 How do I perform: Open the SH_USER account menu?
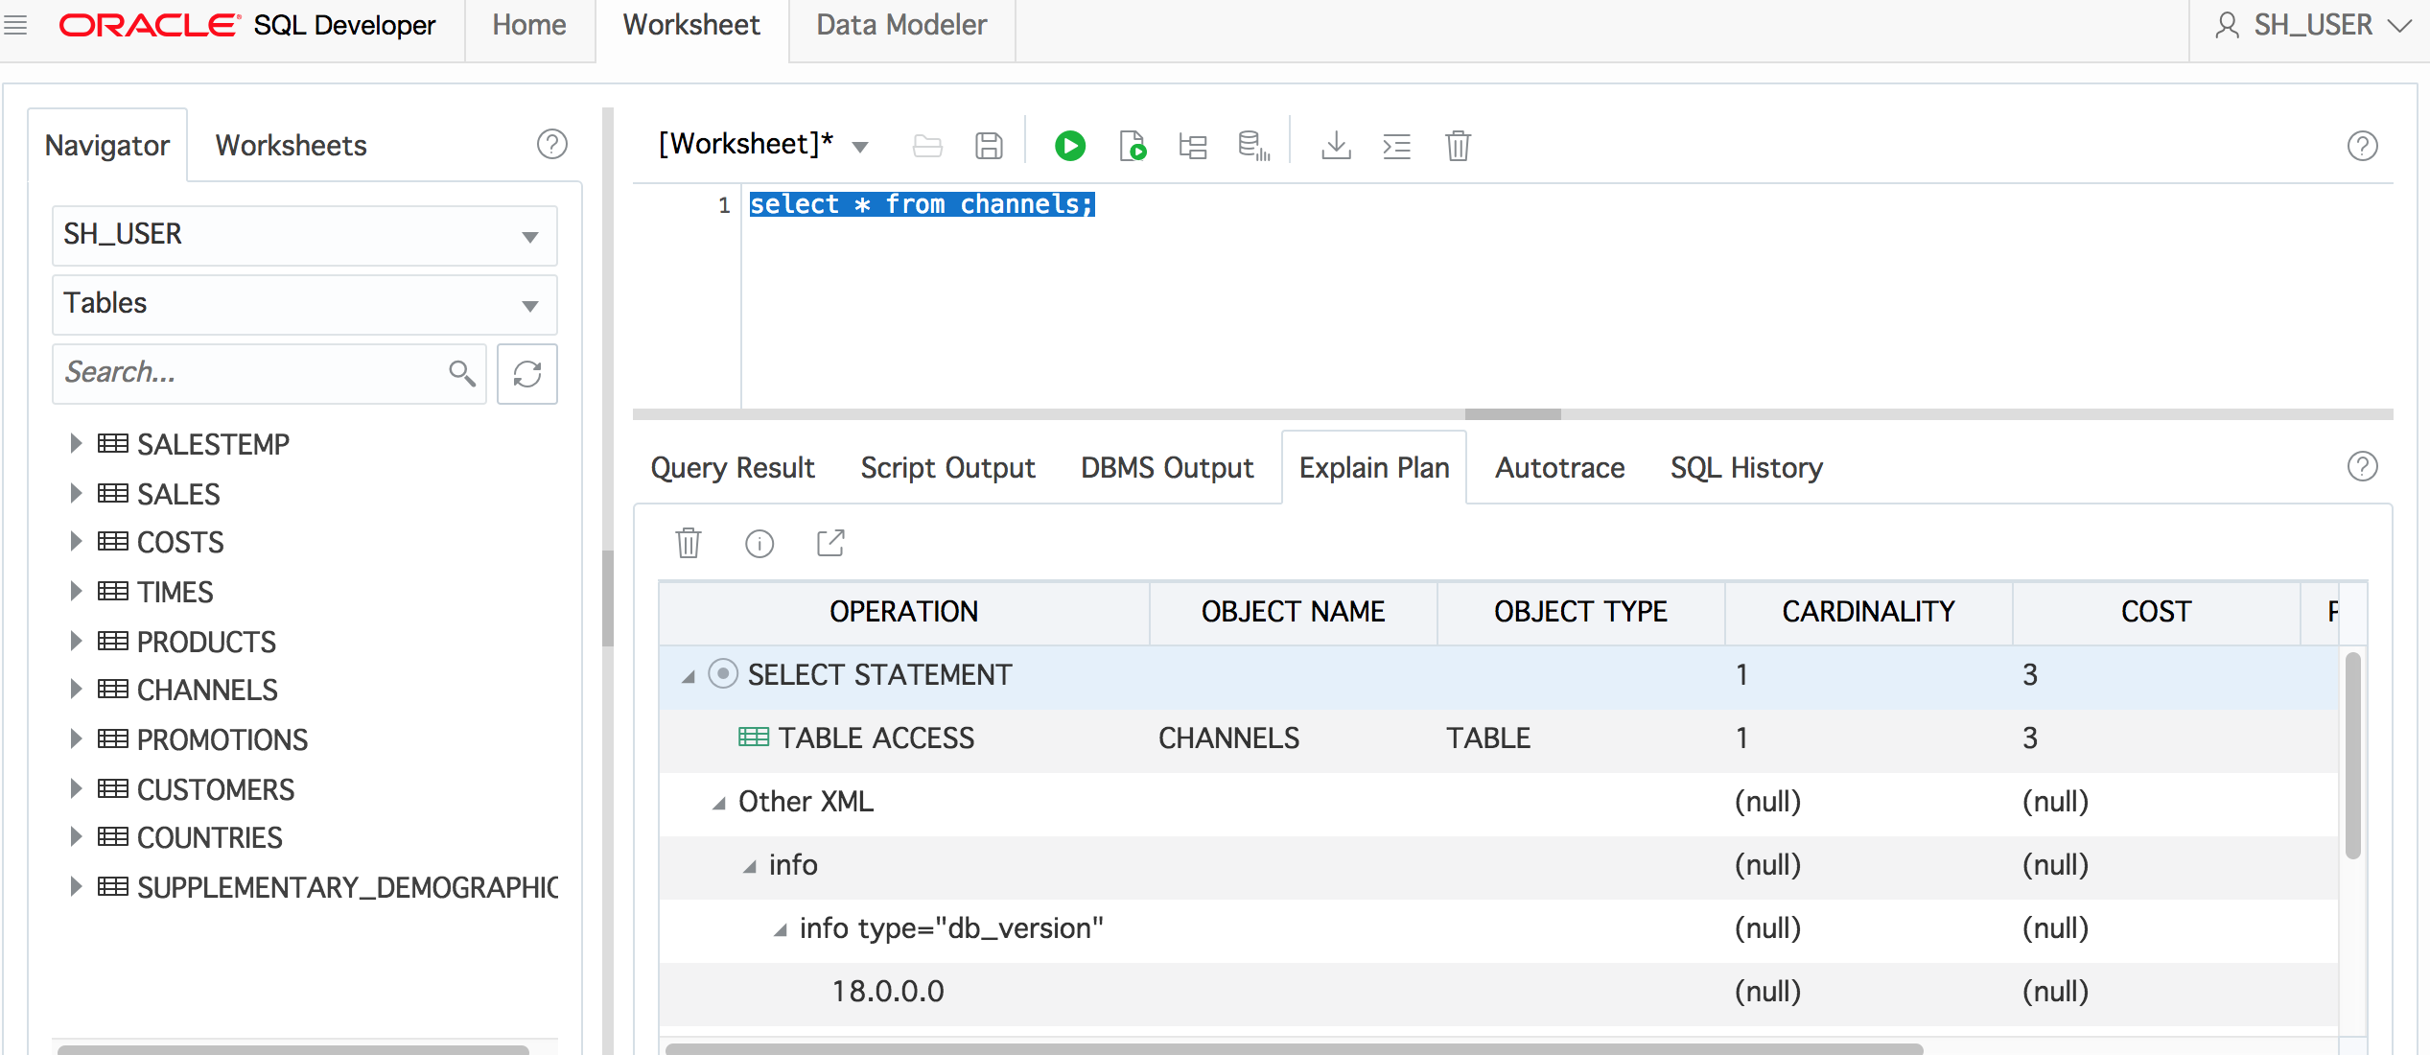(2313, 26)
